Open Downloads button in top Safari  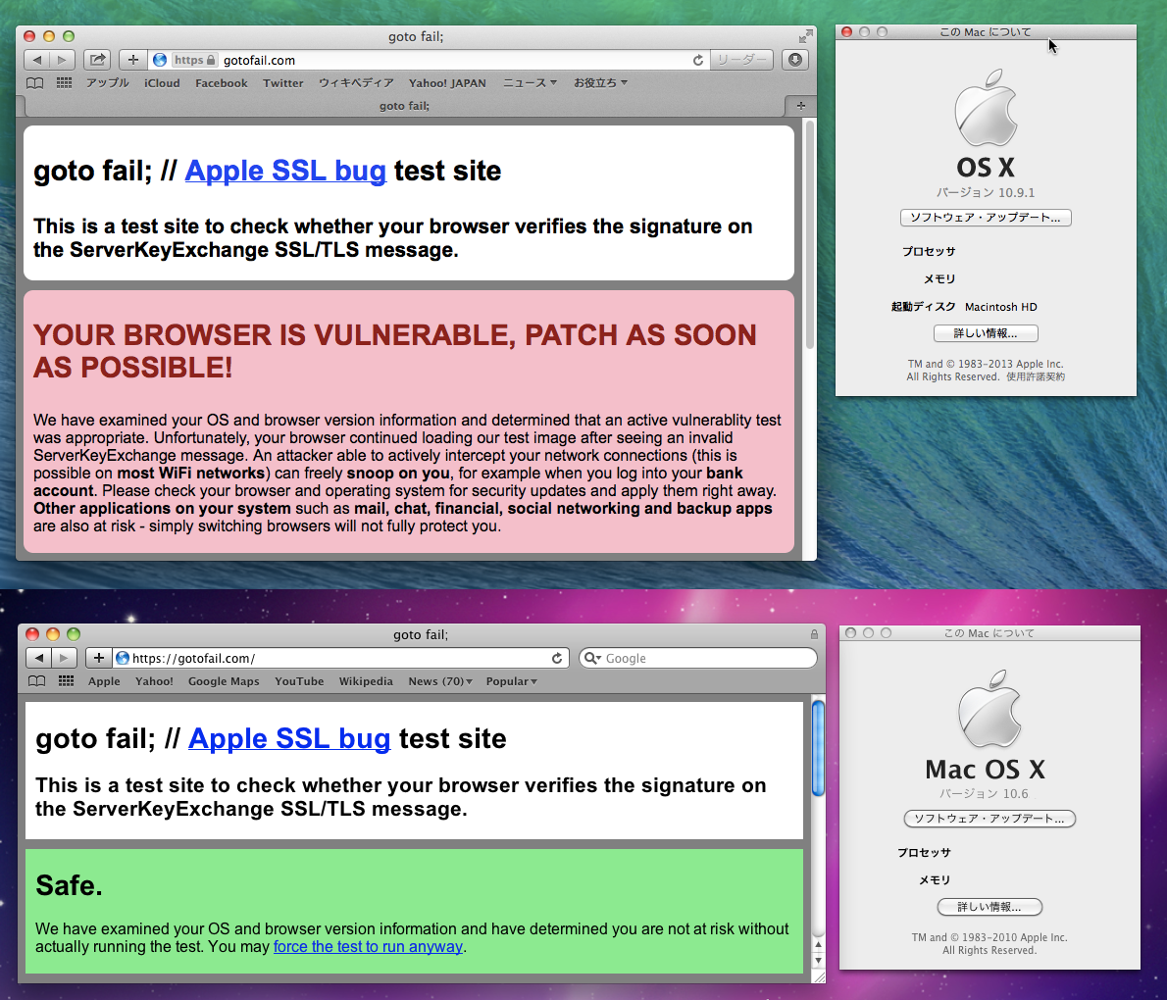coord(795,60)
